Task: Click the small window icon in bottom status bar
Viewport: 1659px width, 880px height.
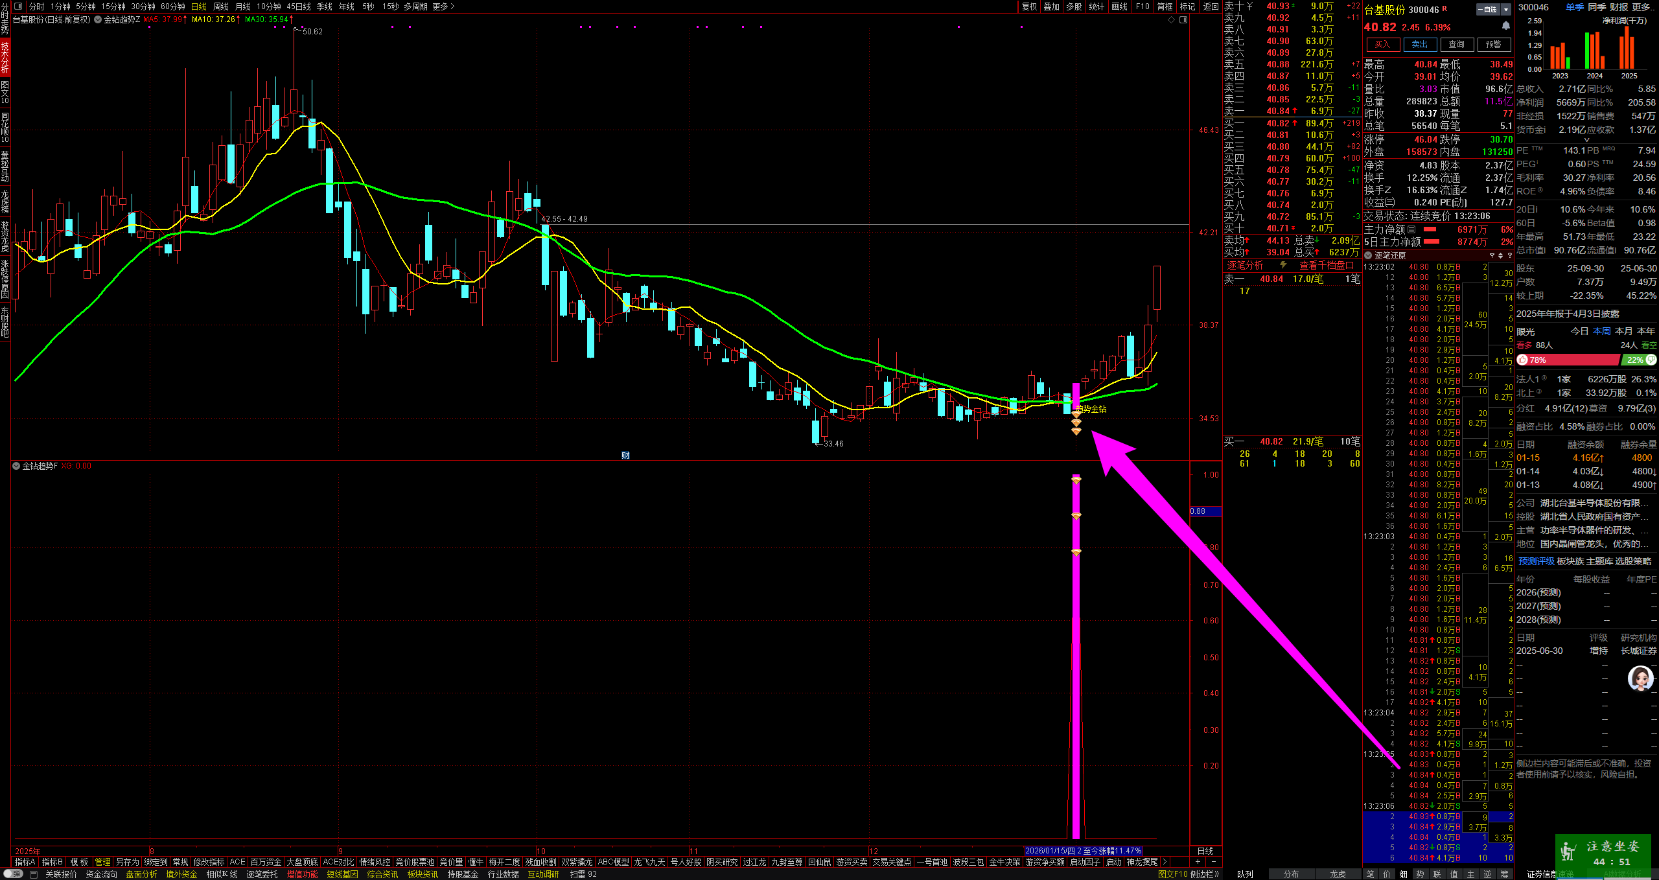Action: (x=34, y=874)
